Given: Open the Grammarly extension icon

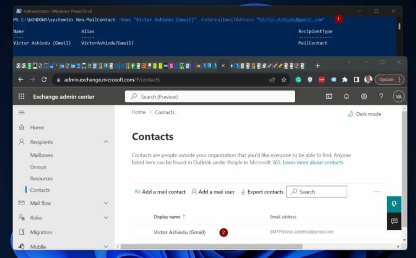Looking at the screenshot, I should pyautogui.click(x=298, y=80).
